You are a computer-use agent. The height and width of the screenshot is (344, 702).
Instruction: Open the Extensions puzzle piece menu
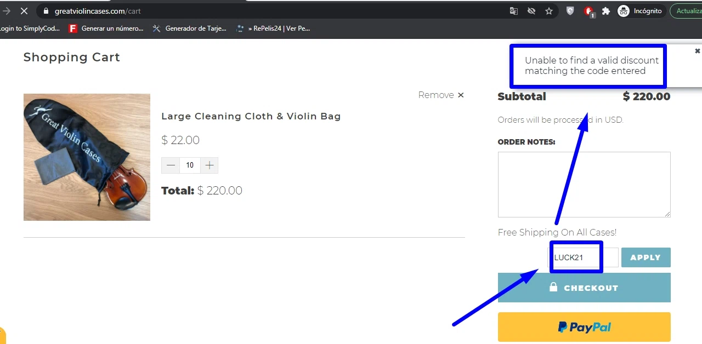606,11
